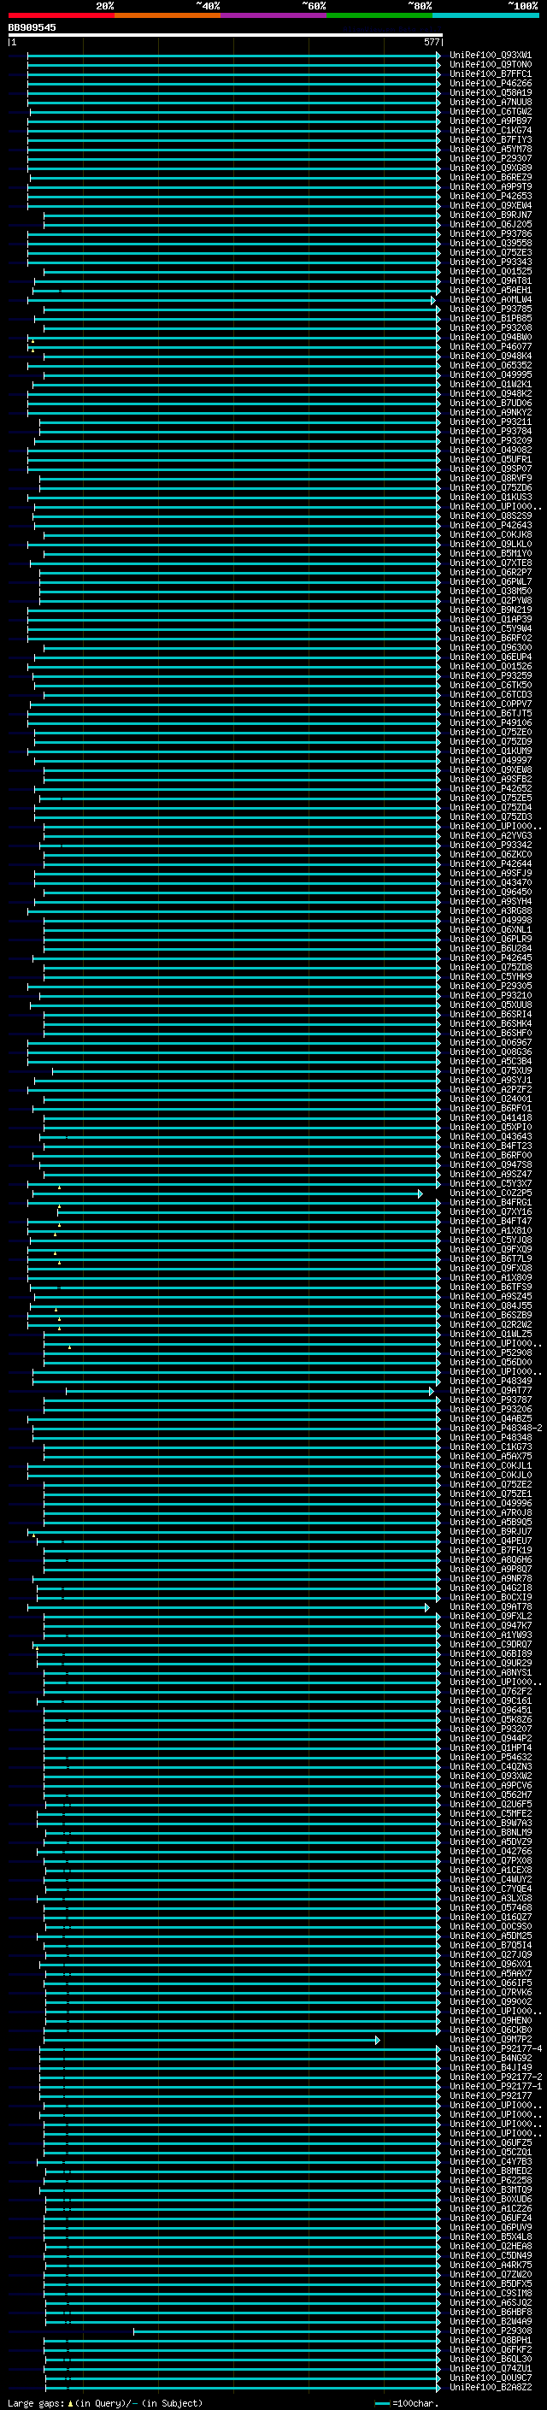Select hit UniRef100_Q75ZE3
The image size is (547, 2410).
tap(491, 252)
